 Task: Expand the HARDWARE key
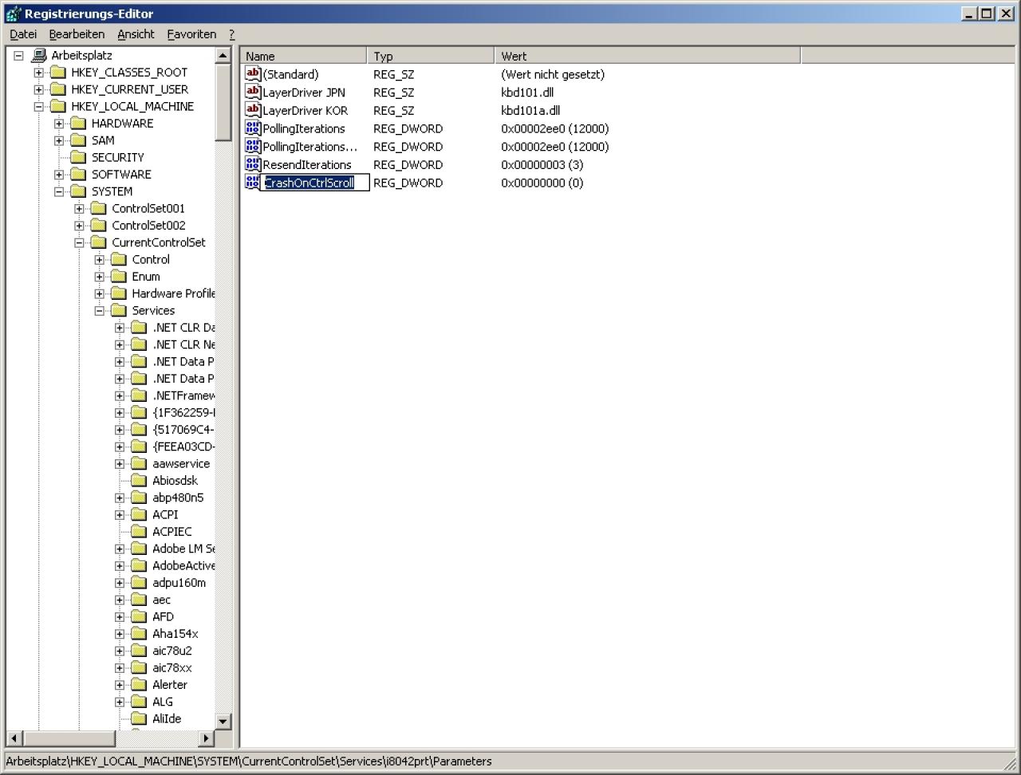pyautogui.click(x=59, y=124)
